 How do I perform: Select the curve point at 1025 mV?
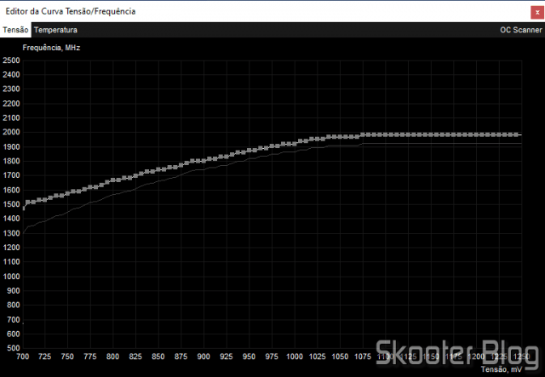pos(317,139)
